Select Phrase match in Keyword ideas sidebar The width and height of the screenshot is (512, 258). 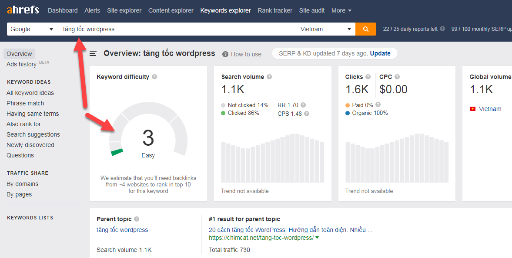click(x=25, y=103)
